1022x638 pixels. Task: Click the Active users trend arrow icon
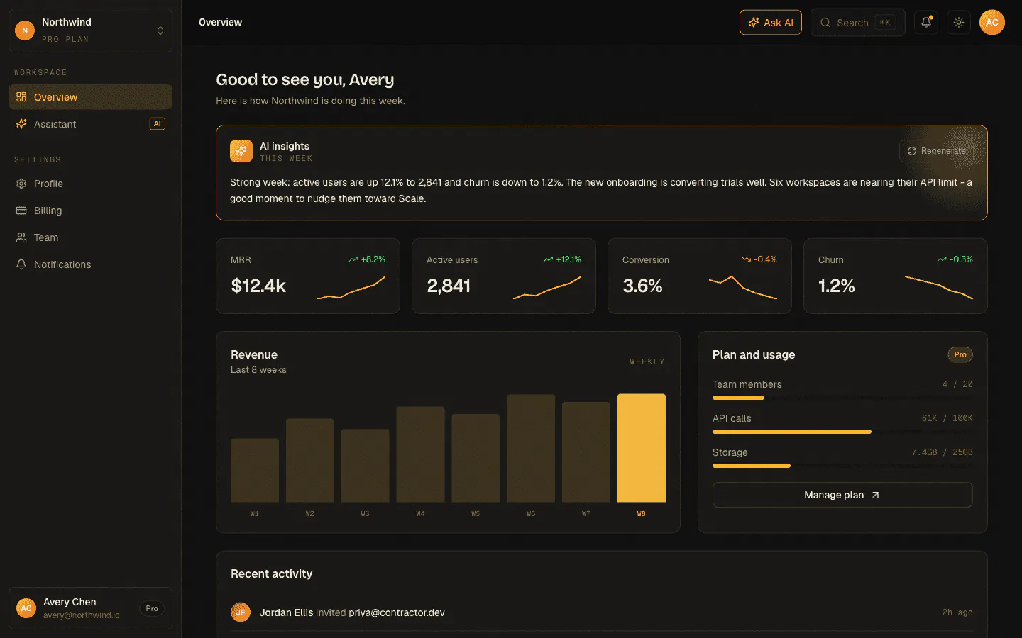(x=549, y=259)
